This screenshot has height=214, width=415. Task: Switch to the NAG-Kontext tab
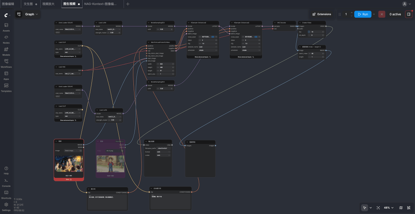tap(100, 4)
